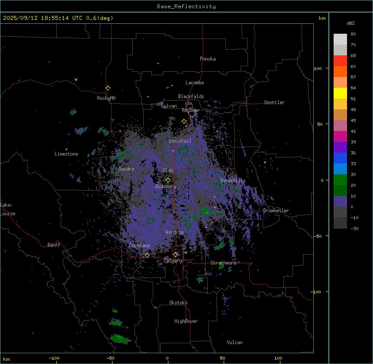Click the dBZ legend heading
The height and width of the screenshot is (364, 373).
[350, 23]
